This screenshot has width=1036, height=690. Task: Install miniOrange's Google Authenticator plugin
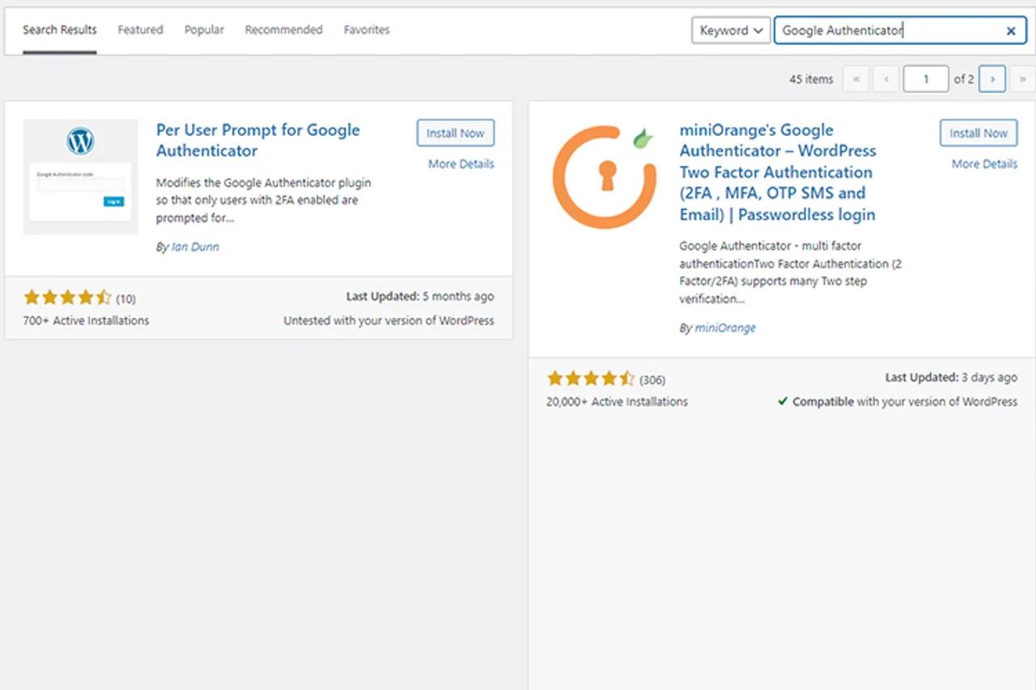coord(979,133)
